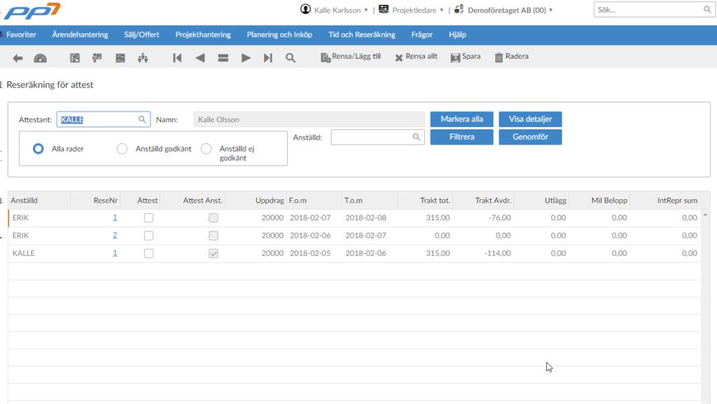Tick the Attest checkbox for KALLE row
Screen dimensions: 717x404
point(148,253)
